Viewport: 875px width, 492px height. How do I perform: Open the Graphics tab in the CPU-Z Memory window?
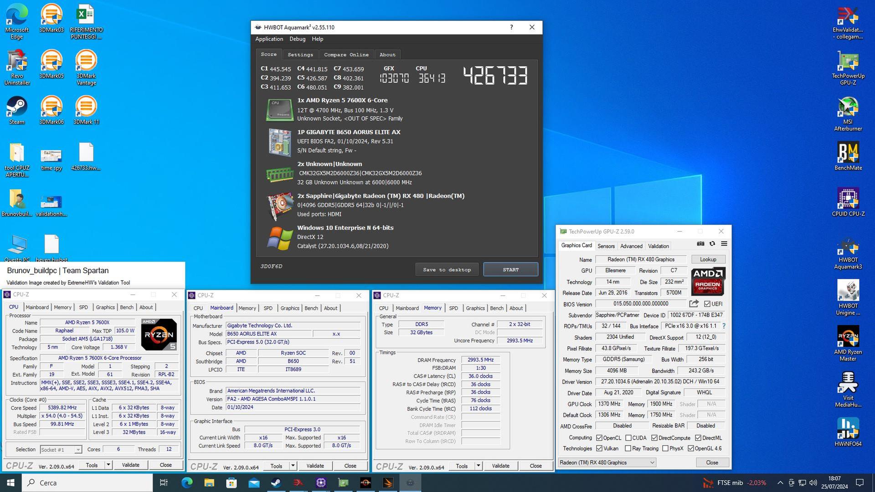475,308
